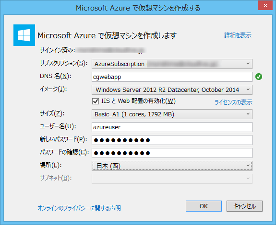The height and width of the screenshot is (225, 276).
Task: Confirm with the OK button
Action: pos(204,206)
